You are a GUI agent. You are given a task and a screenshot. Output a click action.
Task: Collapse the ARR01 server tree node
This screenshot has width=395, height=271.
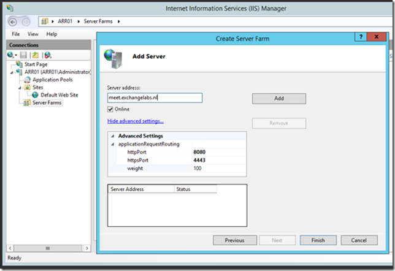click(12, 72)
